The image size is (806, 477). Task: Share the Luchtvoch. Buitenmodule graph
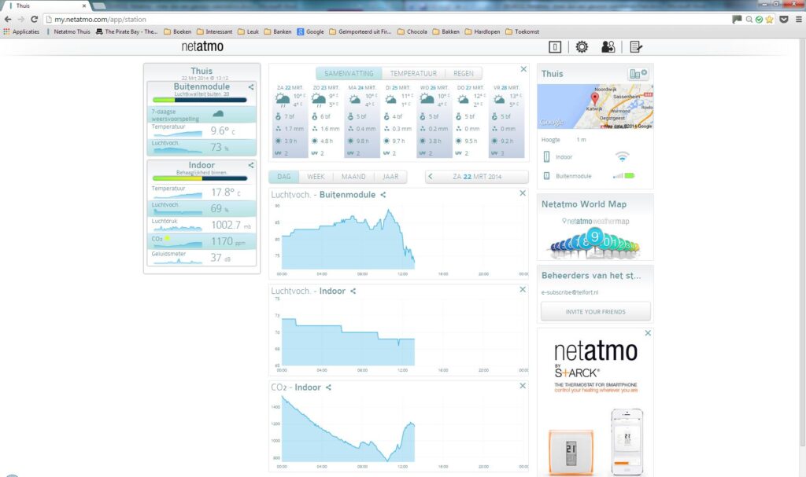383,195
